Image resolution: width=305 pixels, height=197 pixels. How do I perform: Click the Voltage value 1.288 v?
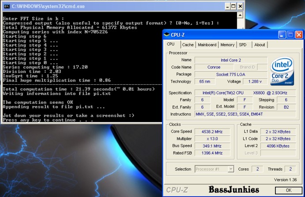tap(255, 81)
